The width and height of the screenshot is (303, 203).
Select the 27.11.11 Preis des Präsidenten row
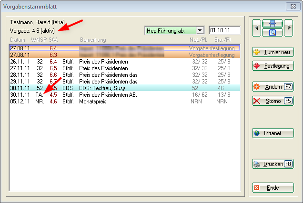point(125,68)
